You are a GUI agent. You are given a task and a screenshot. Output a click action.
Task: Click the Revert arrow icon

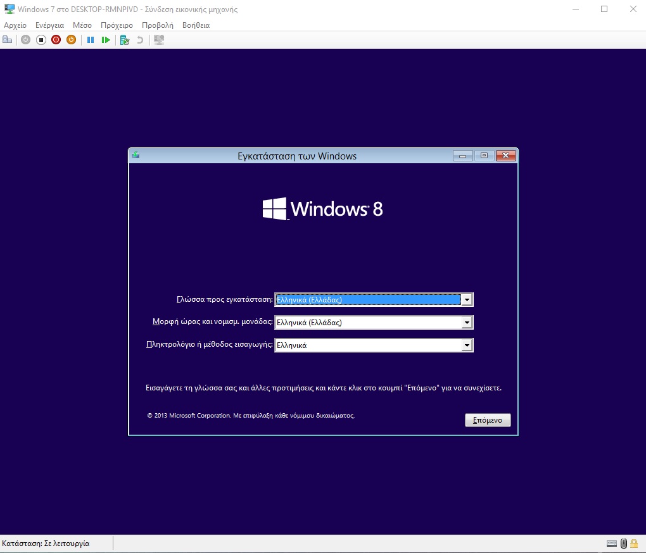pyautogui.click(x=140, y=40)
